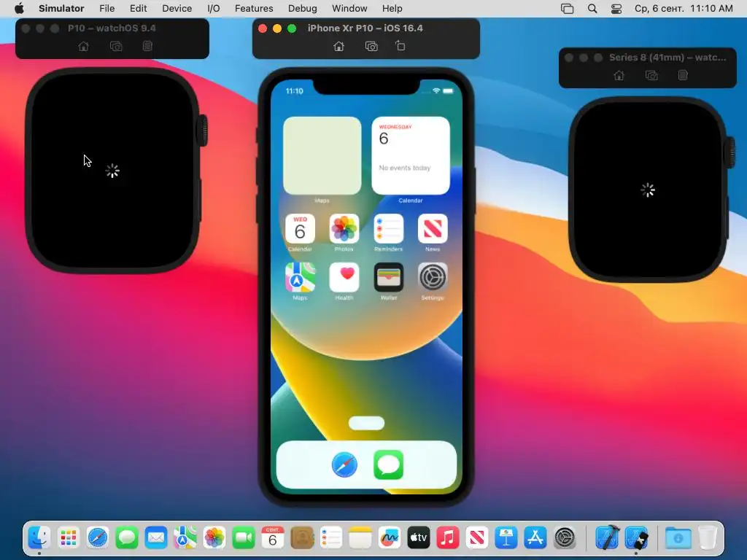Tap the Calendar widget showing Wednesday 6
The height and width of the screenshot is (560, 747).
click(411, 156)
